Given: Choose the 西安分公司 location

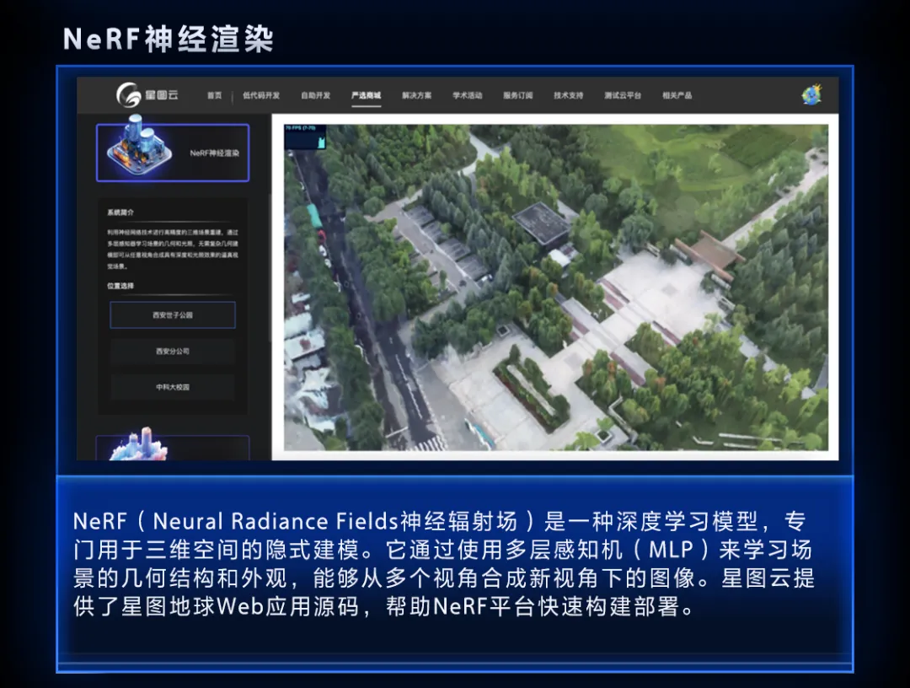Looking at the screenshot, I should pos(173,352).
